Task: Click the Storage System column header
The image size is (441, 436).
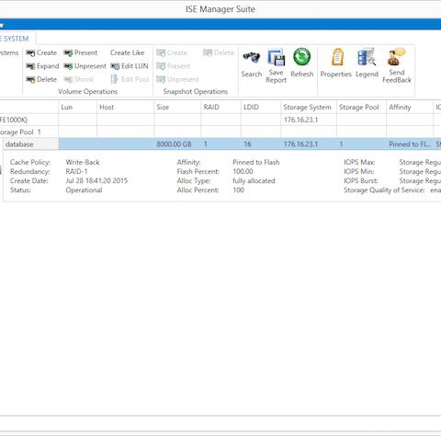Action: pos(309,107)
